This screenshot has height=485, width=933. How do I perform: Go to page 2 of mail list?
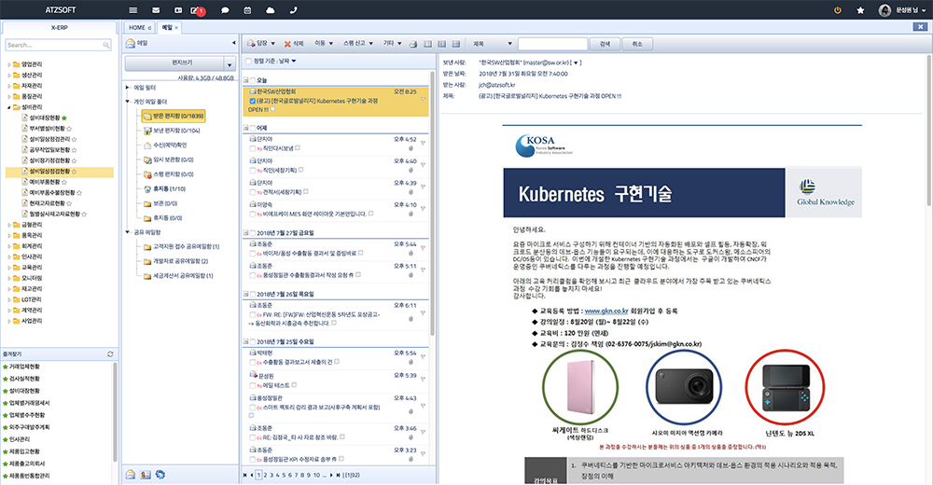coord(265,475)
